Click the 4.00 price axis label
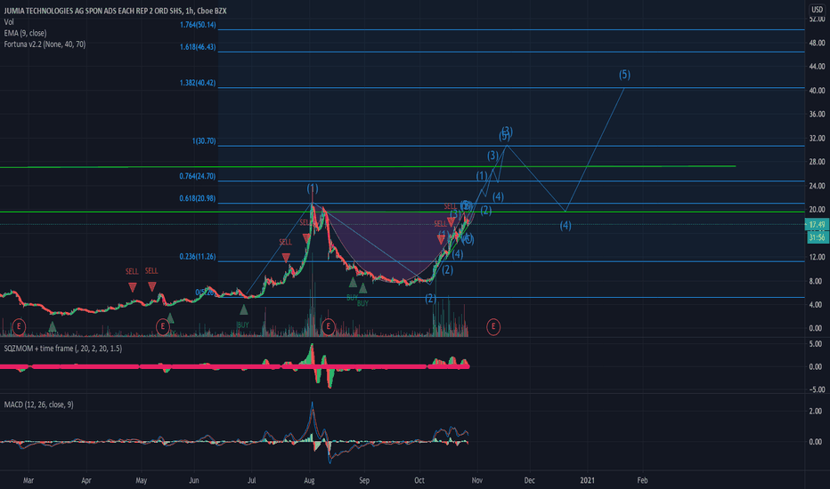This screenshot has width=830, height=489. (x=816, y=305)
